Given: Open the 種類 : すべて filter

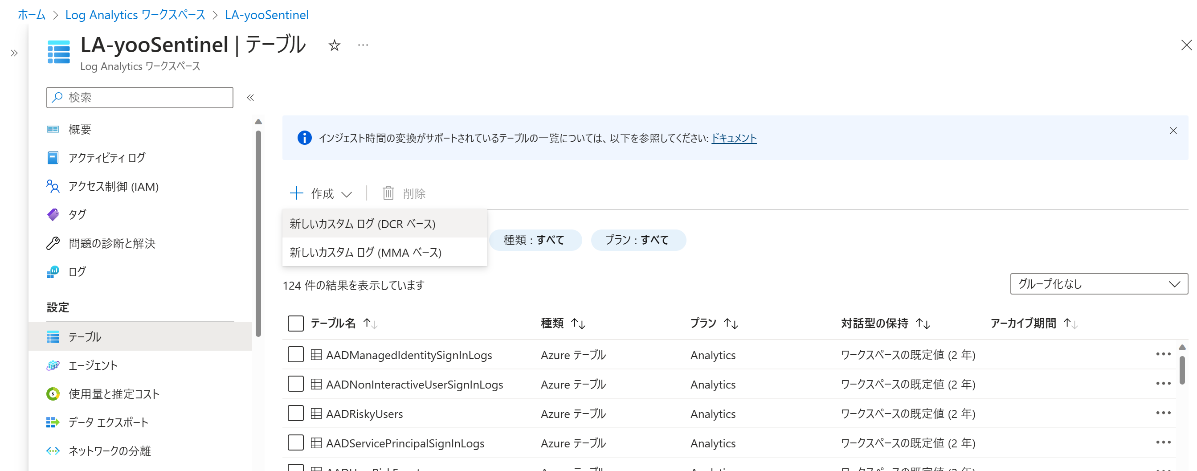Looking at the screenshot, I should [535, 240].
